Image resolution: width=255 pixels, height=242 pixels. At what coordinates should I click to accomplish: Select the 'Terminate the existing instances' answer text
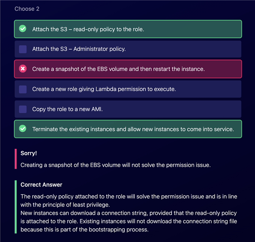(133, 129)
